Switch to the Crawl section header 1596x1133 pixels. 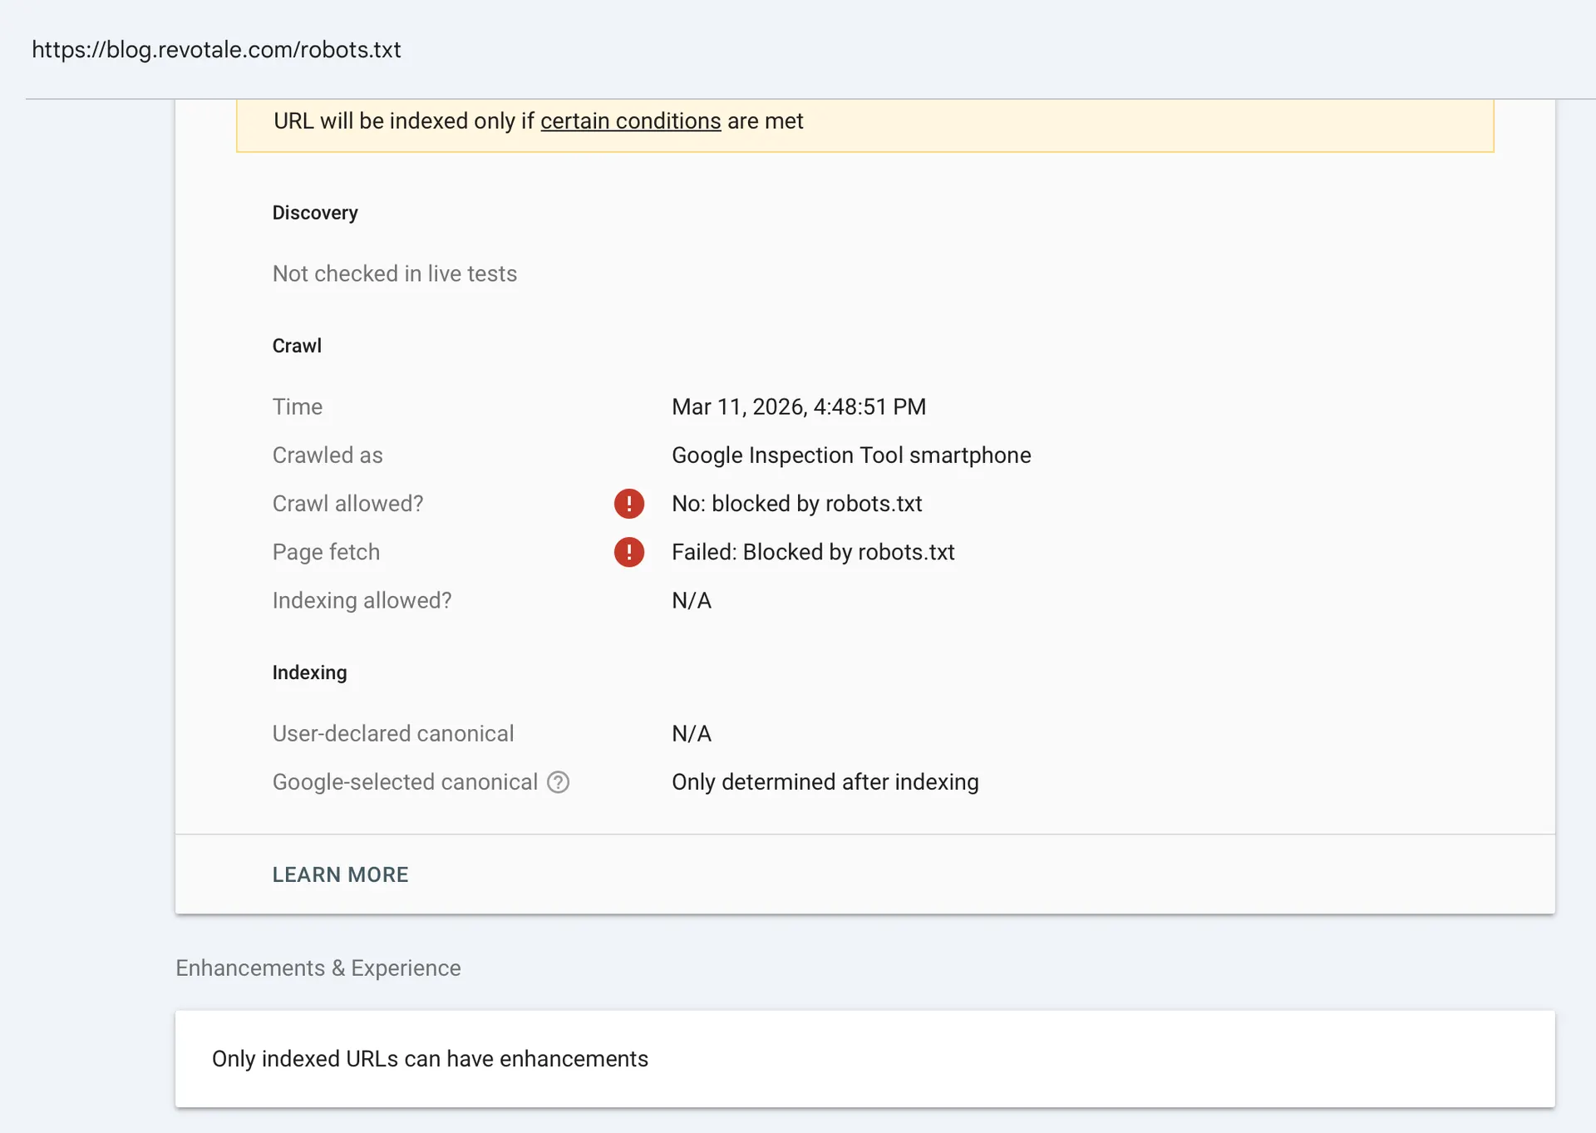tap(297, 346)
